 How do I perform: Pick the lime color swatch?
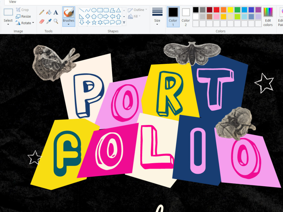tap(237, 17)
